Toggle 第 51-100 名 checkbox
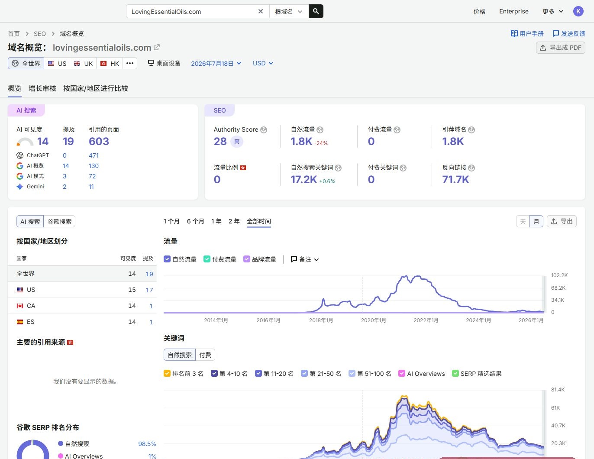 coord(352,373)
